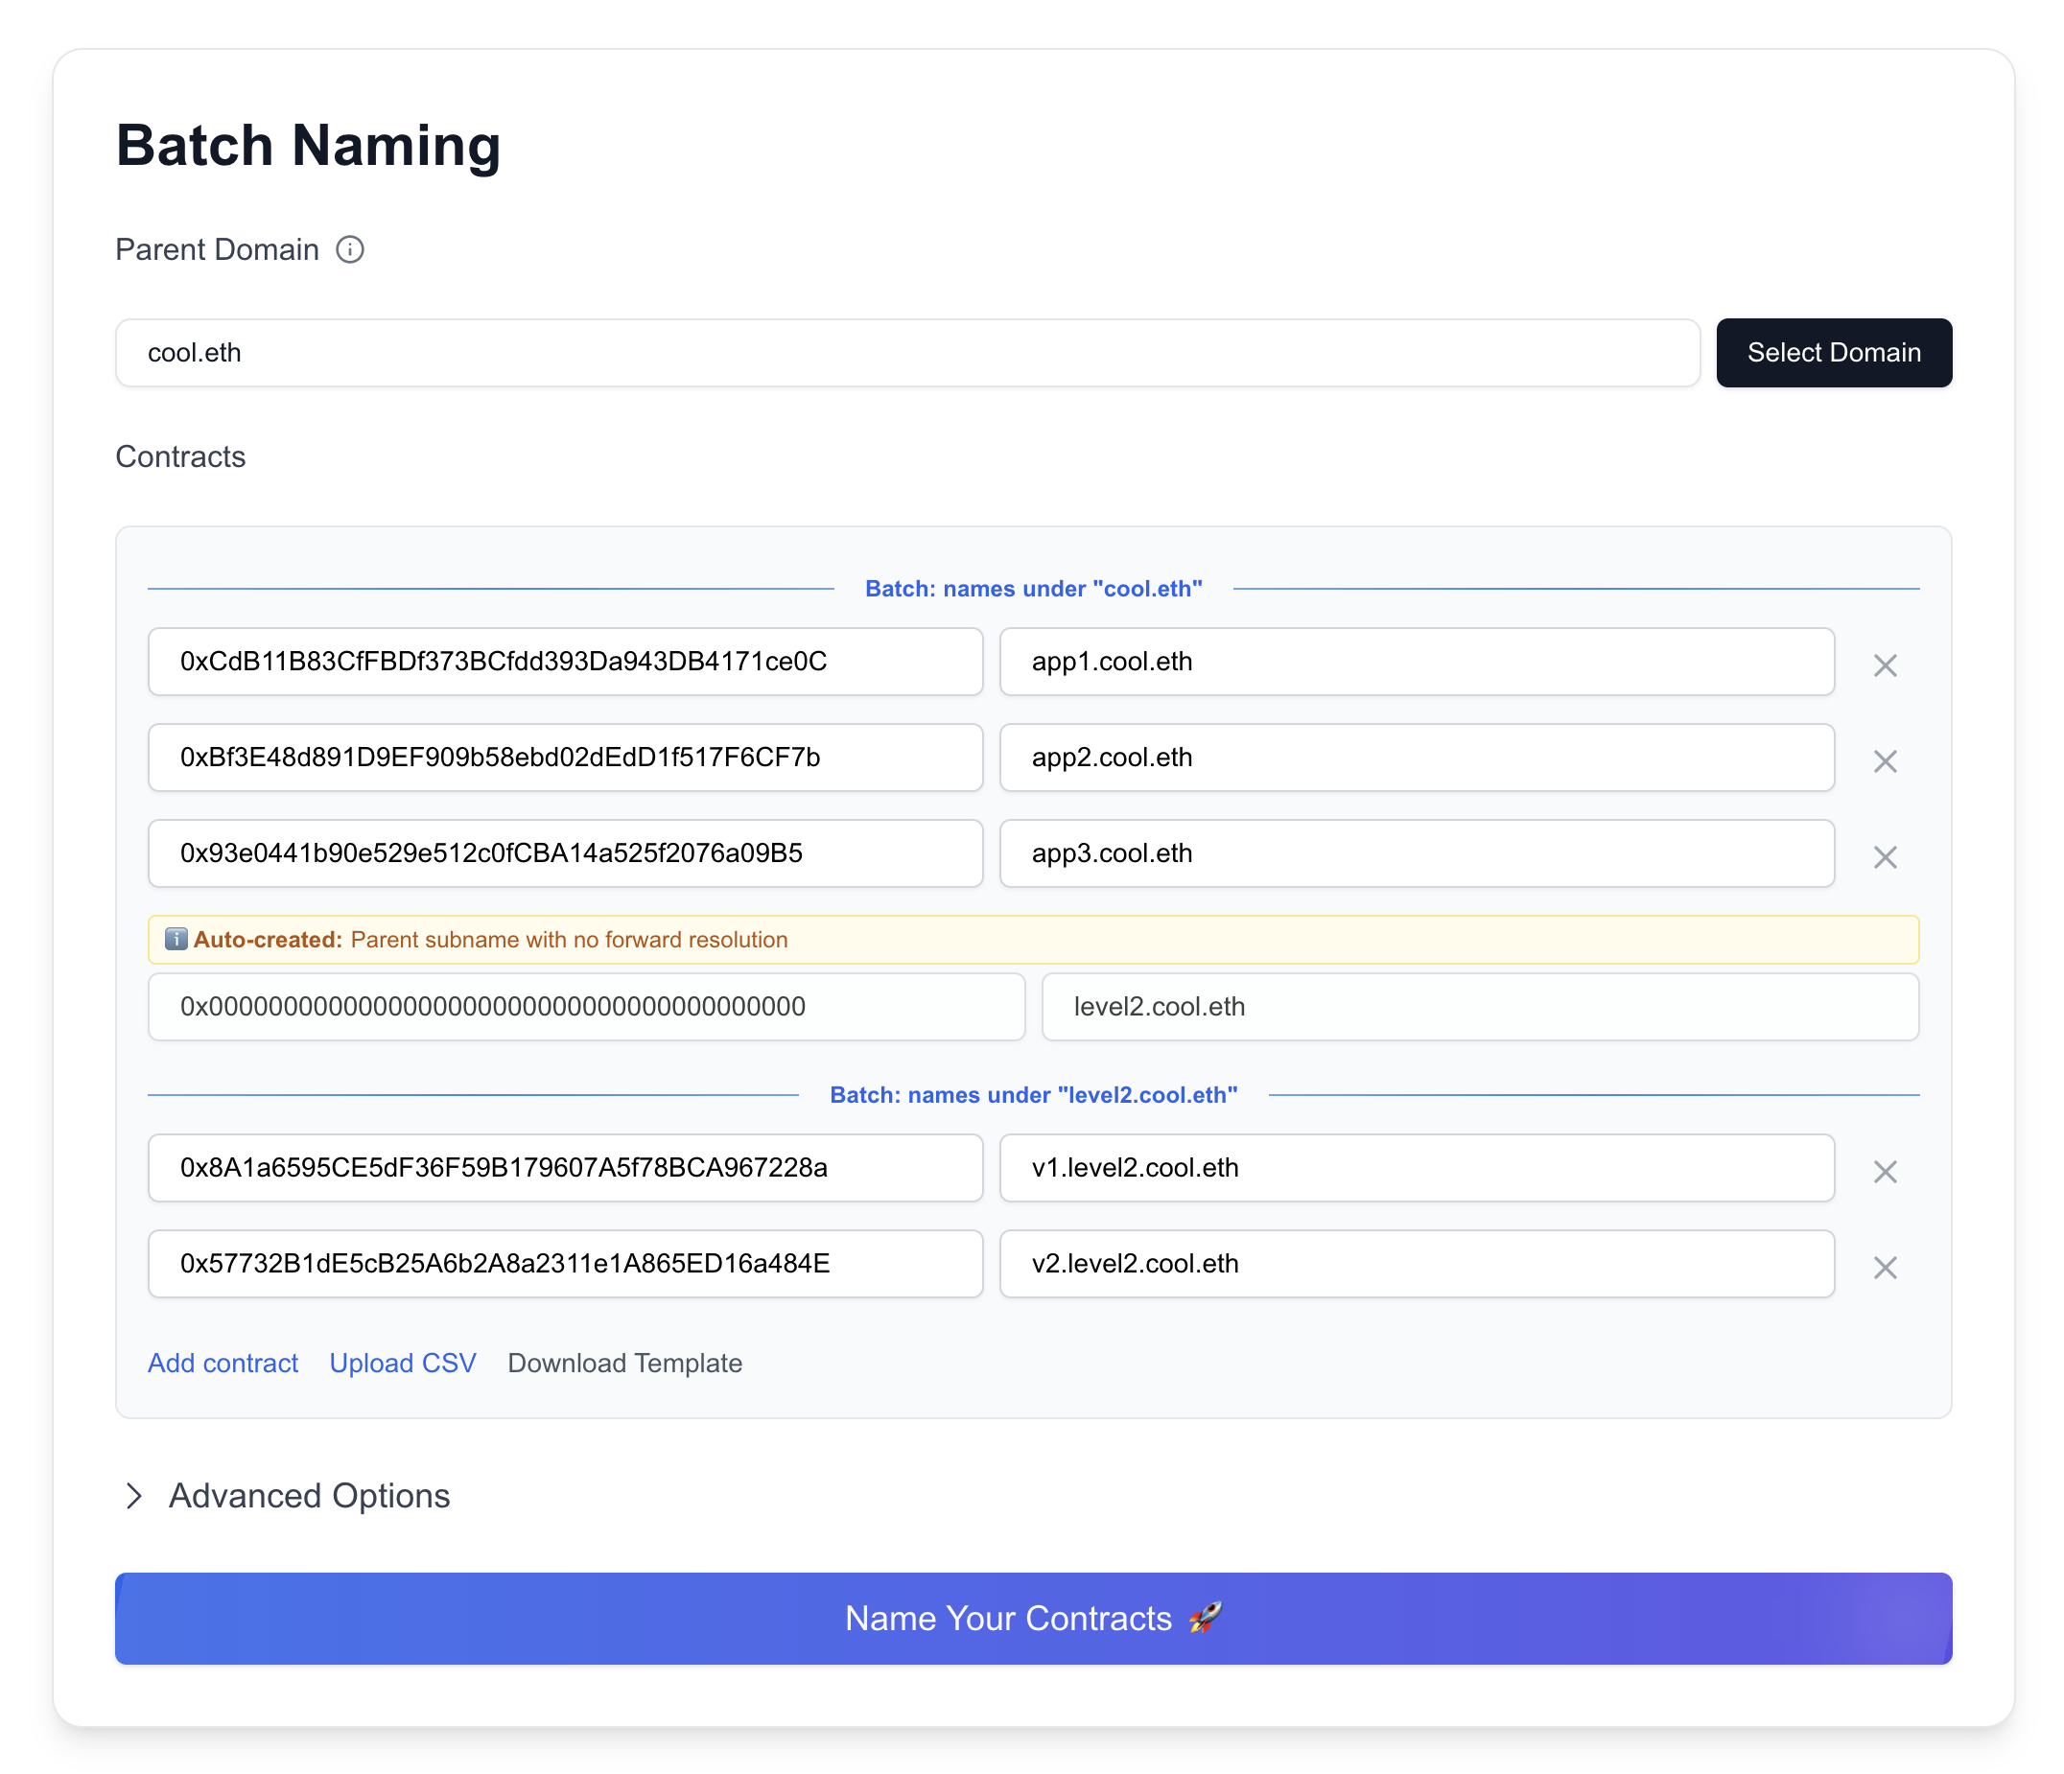Select the 0xCdB11B83 contract address field
The image size is (2064, 1774).
coord(565,662)
